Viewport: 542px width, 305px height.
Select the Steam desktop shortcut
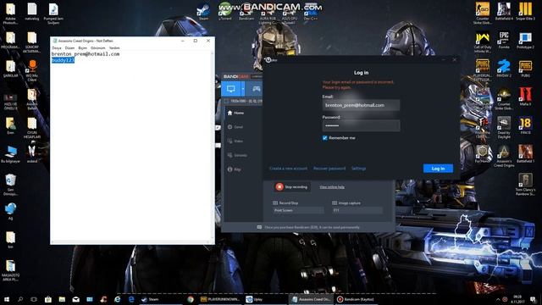coord(203,11)
